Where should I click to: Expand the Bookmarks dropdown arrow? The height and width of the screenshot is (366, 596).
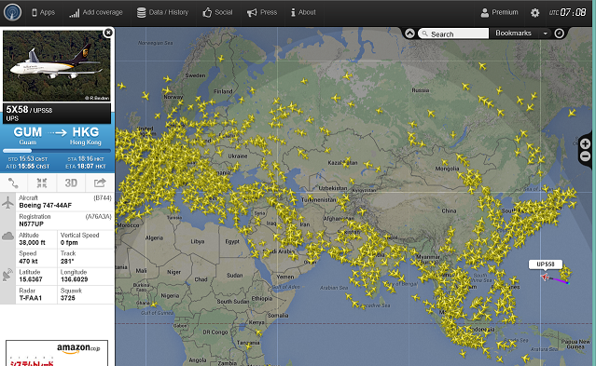point(545,34)
